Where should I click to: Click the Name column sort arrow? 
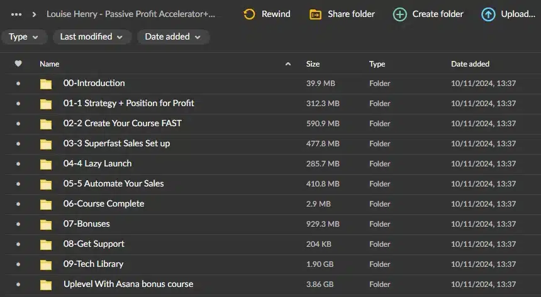(x=288, y=64)
